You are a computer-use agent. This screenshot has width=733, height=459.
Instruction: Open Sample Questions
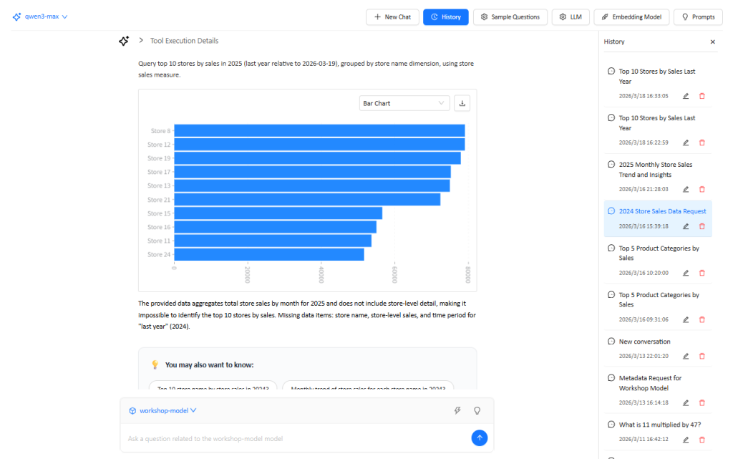[510, 16]
